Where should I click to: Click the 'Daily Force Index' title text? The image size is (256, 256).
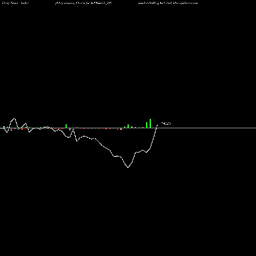click(x=15, y=3)
